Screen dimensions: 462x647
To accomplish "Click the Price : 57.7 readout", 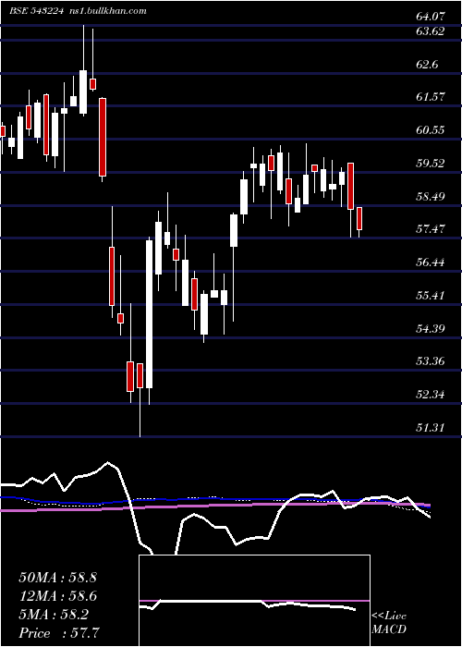I will pos(58,633).
